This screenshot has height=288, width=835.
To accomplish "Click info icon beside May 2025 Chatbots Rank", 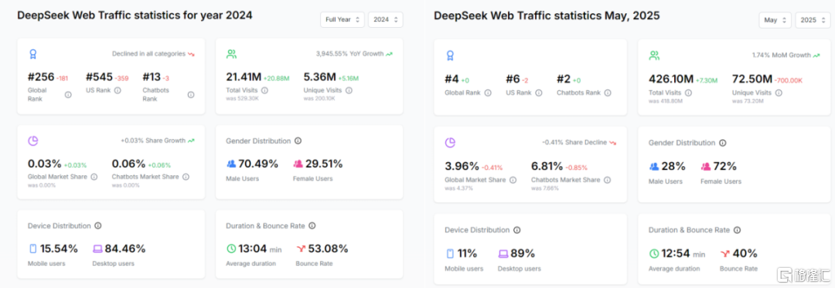I will tap(608, 93).
